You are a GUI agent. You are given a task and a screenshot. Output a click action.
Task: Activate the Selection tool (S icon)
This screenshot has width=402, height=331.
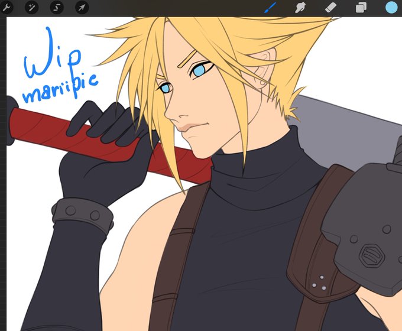click(x=57, y=7)
